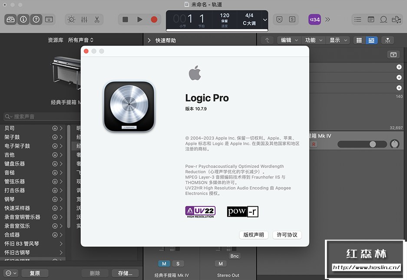
Task: Open the Mixer sliders icon
Action: (84, 20)
